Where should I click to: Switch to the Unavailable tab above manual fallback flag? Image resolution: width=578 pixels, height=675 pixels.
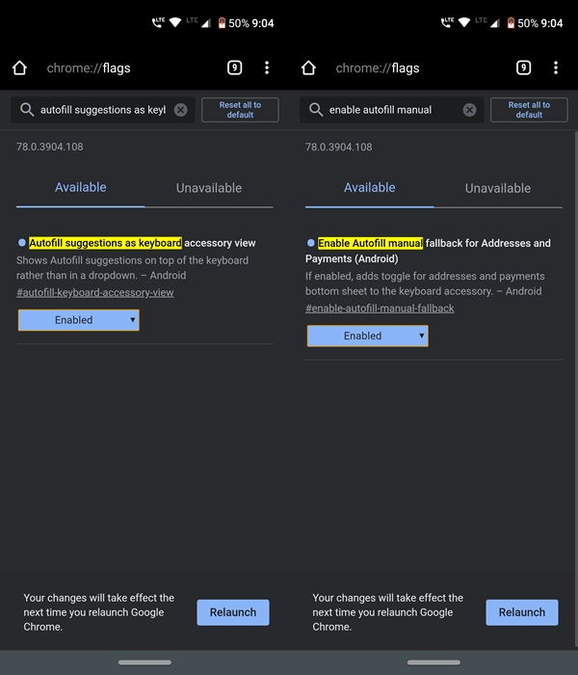click(x=498, y=188)
